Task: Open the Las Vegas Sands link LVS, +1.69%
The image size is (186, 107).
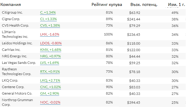Action: coord(49,63)
